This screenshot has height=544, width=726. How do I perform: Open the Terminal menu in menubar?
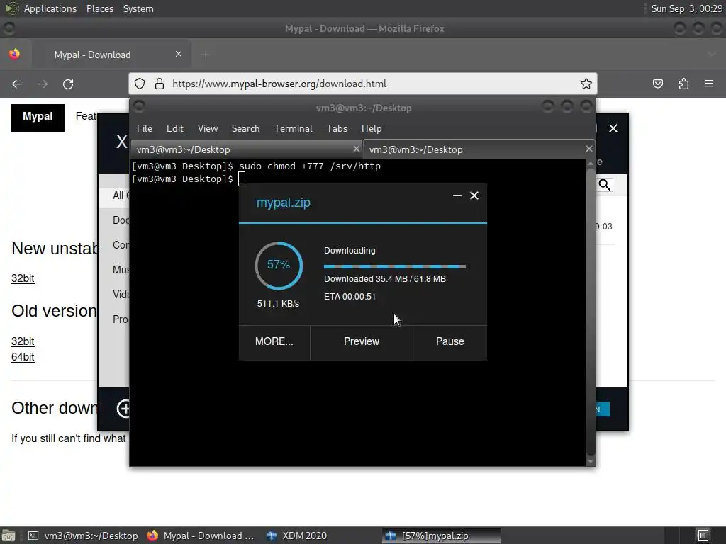pyautogui.click(x=293, y=129)
